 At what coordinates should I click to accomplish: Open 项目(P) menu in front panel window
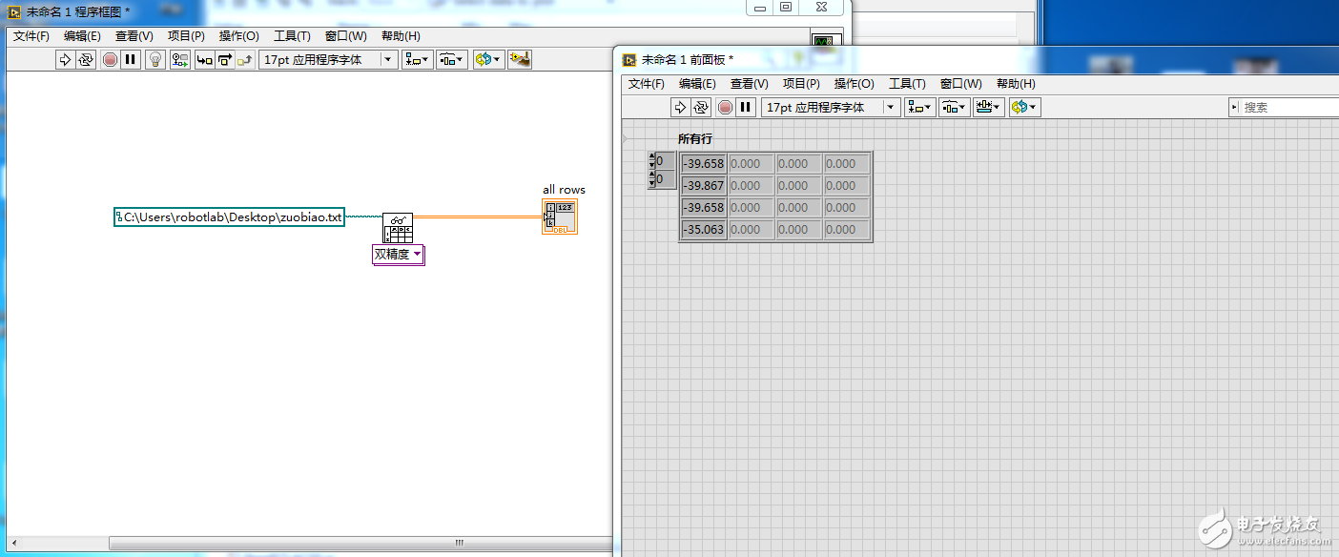(801, 84)
